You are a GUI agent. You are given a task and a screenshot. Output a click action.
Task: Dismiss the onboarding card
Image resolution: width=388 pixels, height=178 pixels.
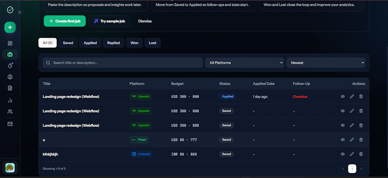pyautogui.click(x=145, y=21)
